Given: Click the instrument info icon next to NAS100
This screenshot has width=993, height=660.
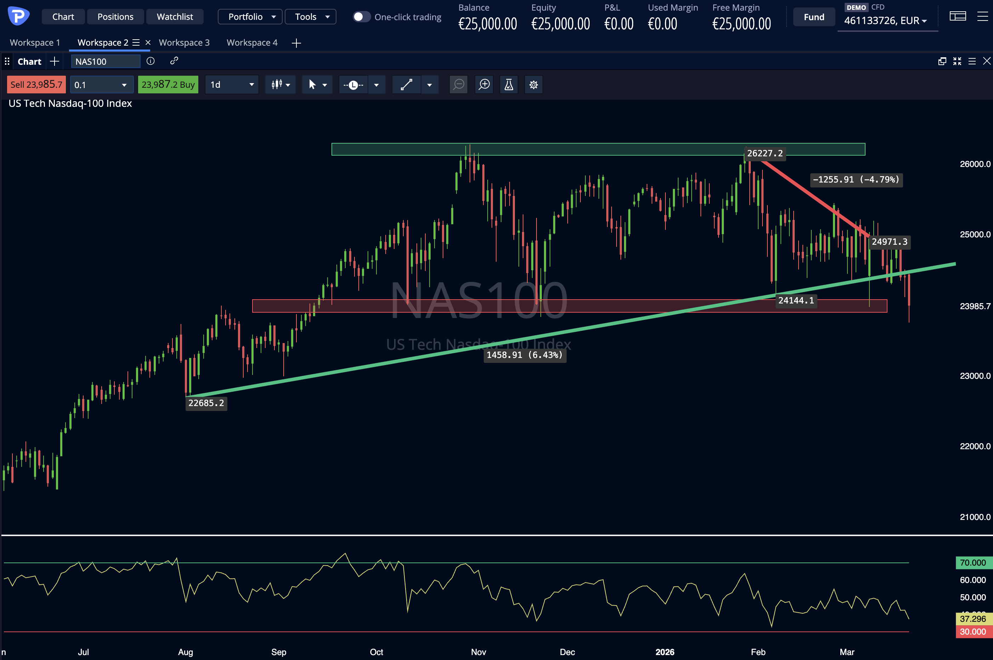Looking at the screenshot, I should 151,61.
